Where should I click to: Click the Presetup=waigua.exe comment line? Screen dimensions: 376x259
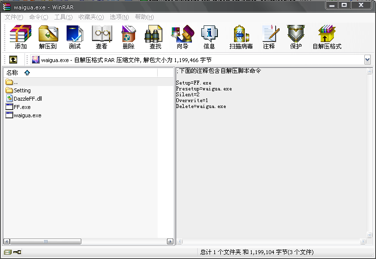(204, 89)
